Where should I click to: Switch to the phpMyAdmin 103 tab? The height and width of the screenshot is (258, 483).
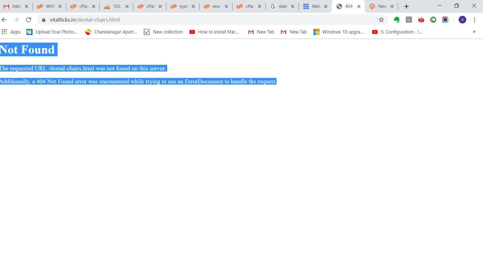[x=114, y=6]
